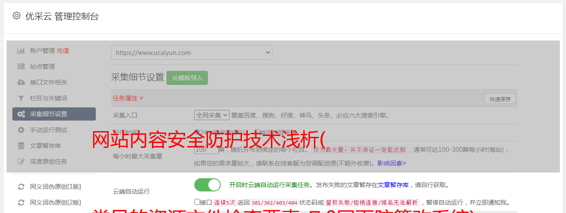
Task: Open 同义词伪原创[1版] sidebar entry
Action: (x=56, y=187)
